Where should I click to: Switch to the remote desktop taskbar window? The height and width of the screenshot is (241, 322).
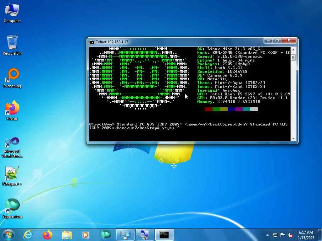145,235
